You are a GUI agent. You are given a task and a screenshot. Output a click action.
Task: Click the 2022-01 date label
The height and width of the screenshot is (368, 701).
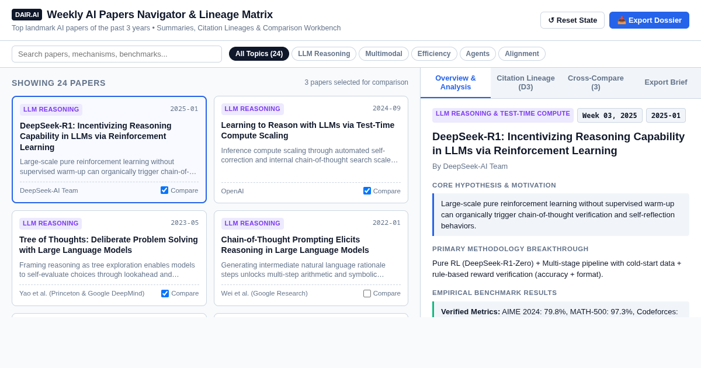(x=387, y=223)
